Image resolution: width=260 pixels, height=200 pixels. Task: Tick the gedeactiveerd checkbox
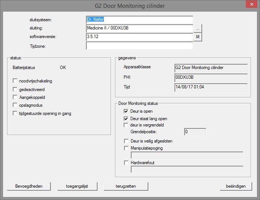[15, 90]
